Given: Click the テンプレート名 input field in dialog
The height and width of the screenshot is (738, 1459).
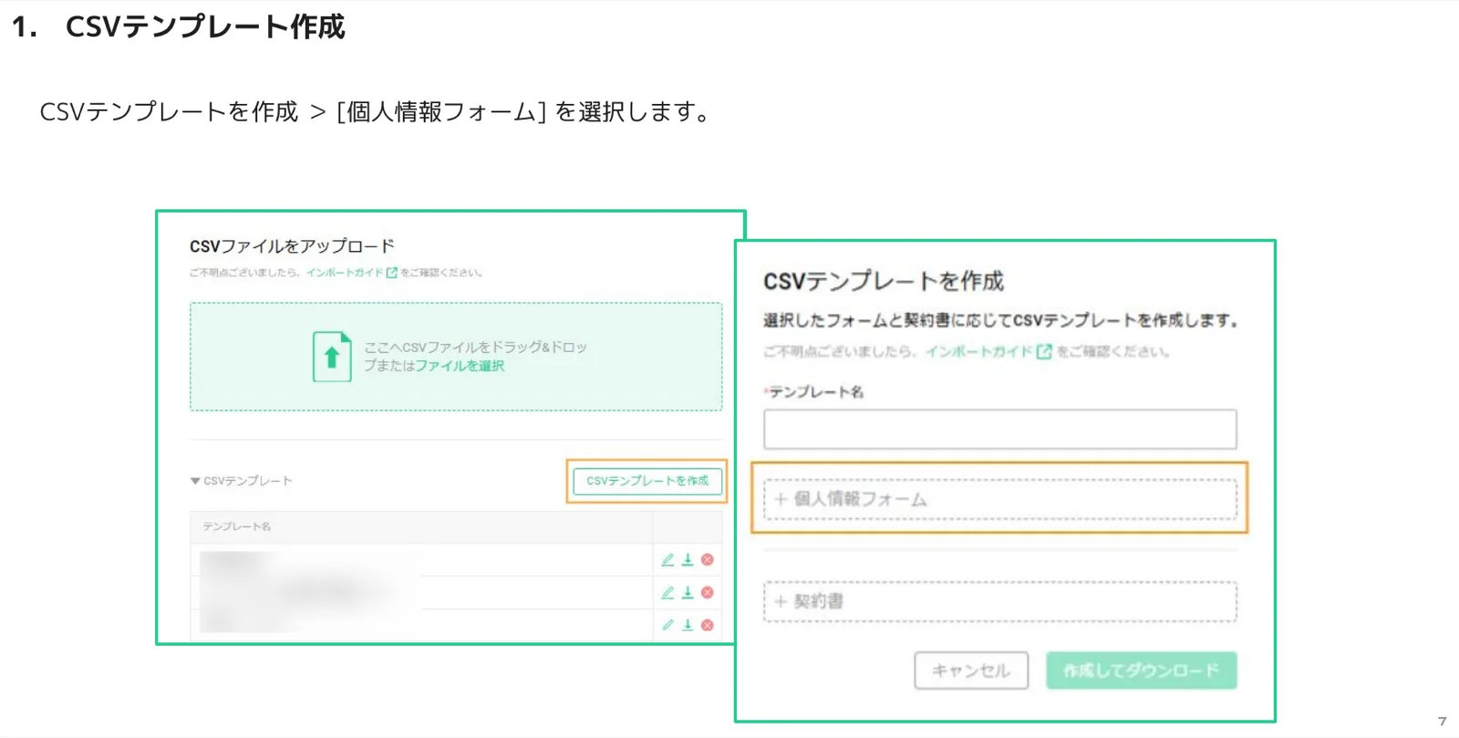Looking at the screenshot, I should coord(1000,429).
